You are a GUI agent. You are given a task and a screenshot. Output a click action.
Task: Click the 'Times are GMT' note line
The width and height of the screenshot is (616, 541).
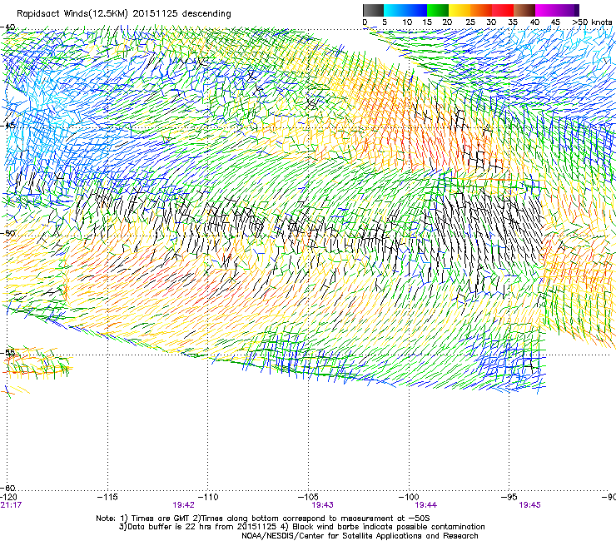263,519
